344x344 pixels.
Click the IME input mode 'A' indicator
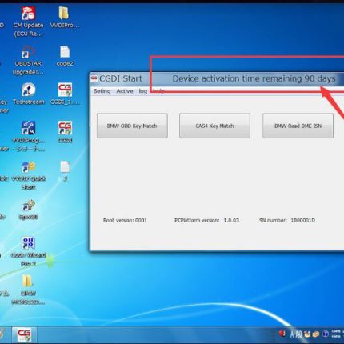(x=292, y=334)
